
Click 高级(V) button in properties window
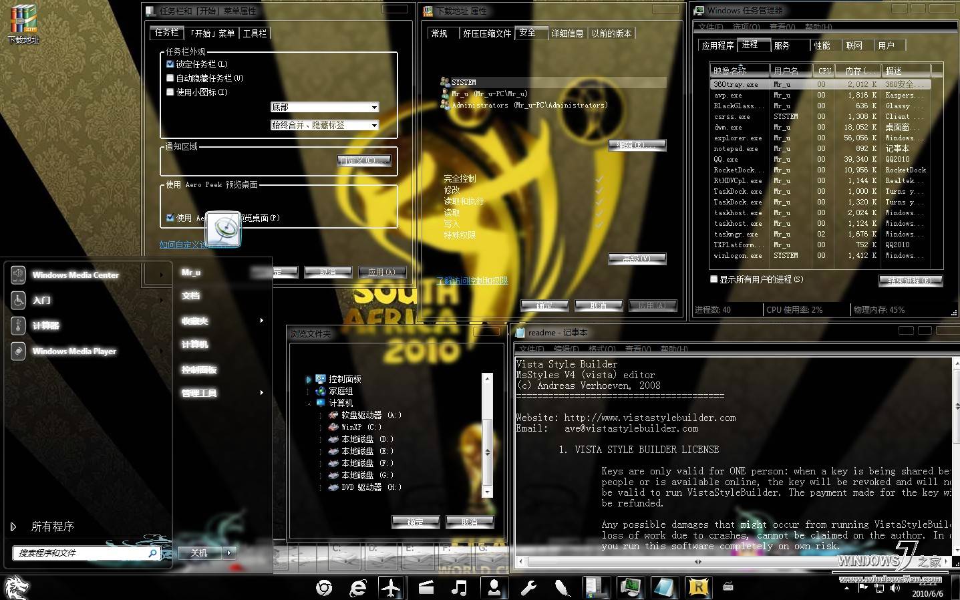(x=637, y=259)
